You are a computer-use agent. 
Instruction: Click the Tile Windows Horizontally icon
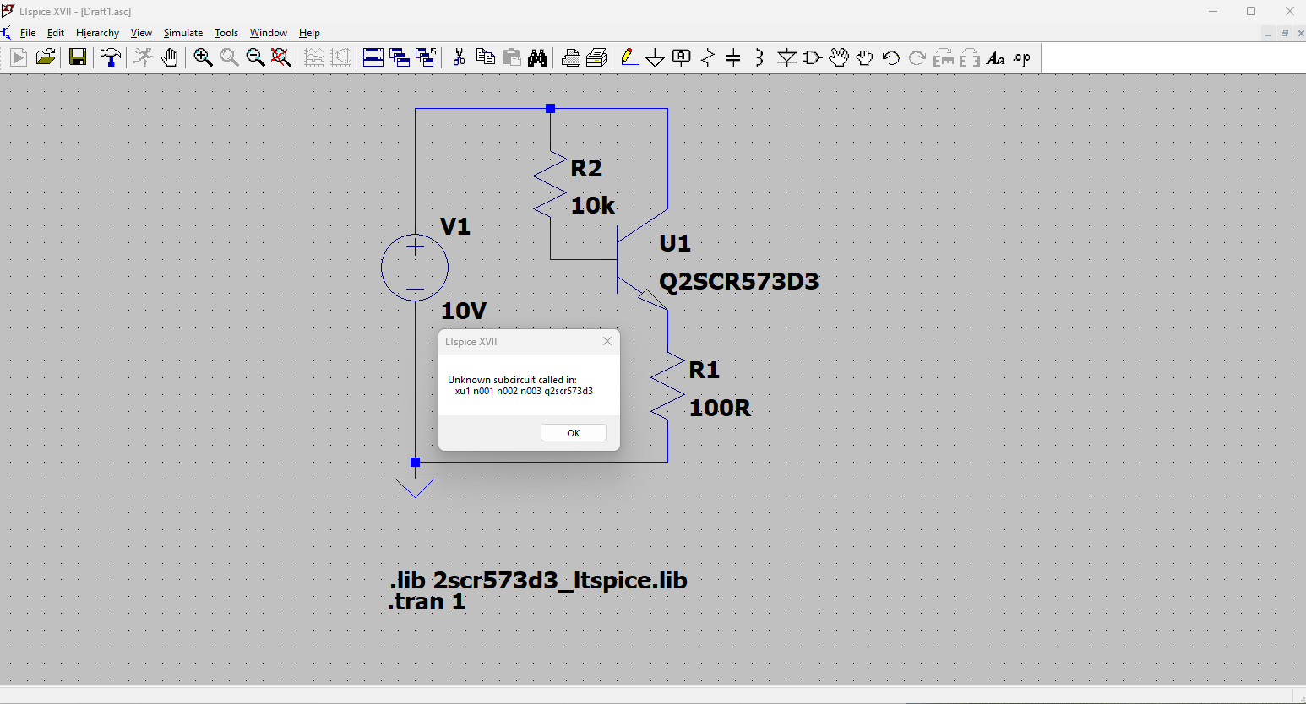[x=373, y=57]
